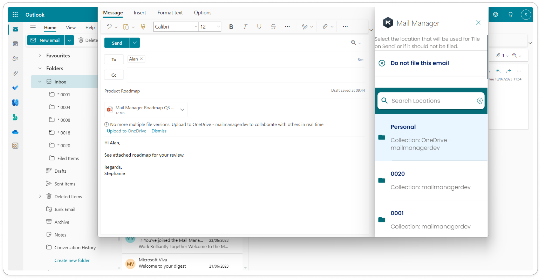Open the Files attachment icon in sidebar
This screenshot has width=541, height=279.
pos(15,73)
